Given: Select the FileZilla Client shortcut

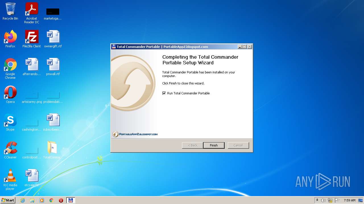Looking at the screenshot, I should point(32,39).
